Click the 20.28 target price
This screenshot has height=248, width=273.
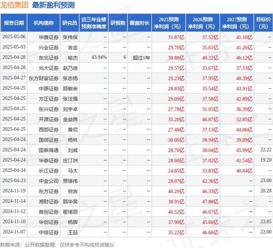coord(266,190)
